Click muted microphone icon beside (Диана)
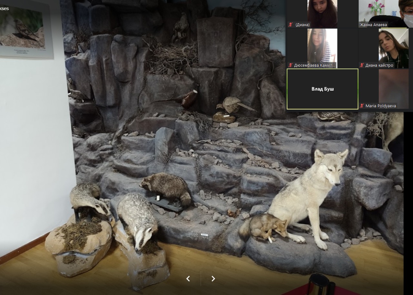Image resolution: width=413 pixels, height=295 pixels. (290, 25)
